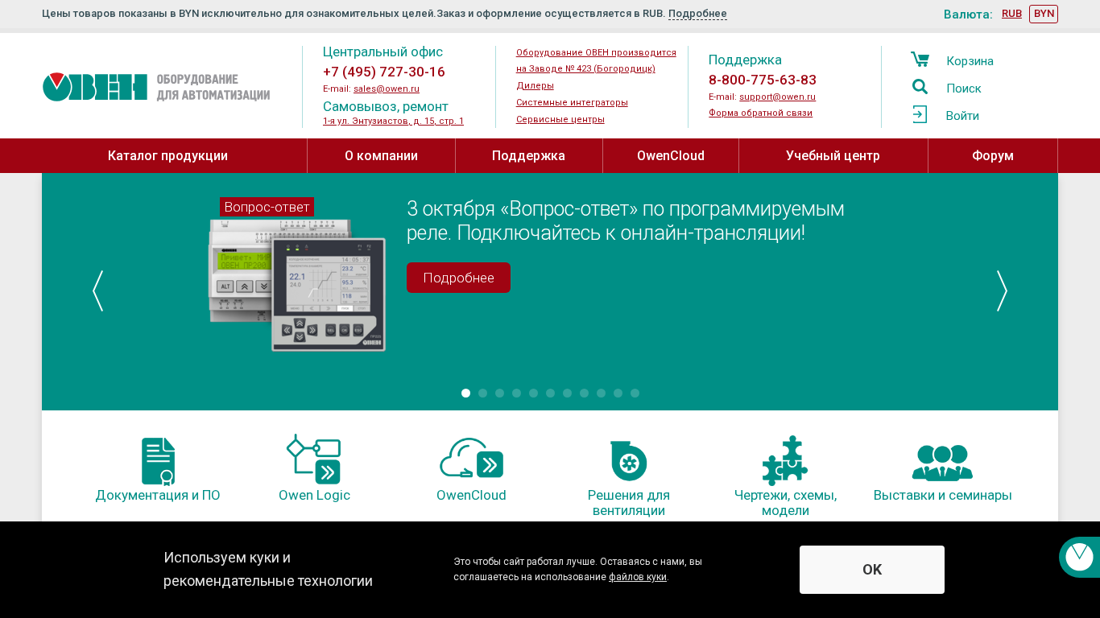Viewport: 1100px width, 618px height.
Task: Click the login arrow icon
Action: tap(920, 114)
